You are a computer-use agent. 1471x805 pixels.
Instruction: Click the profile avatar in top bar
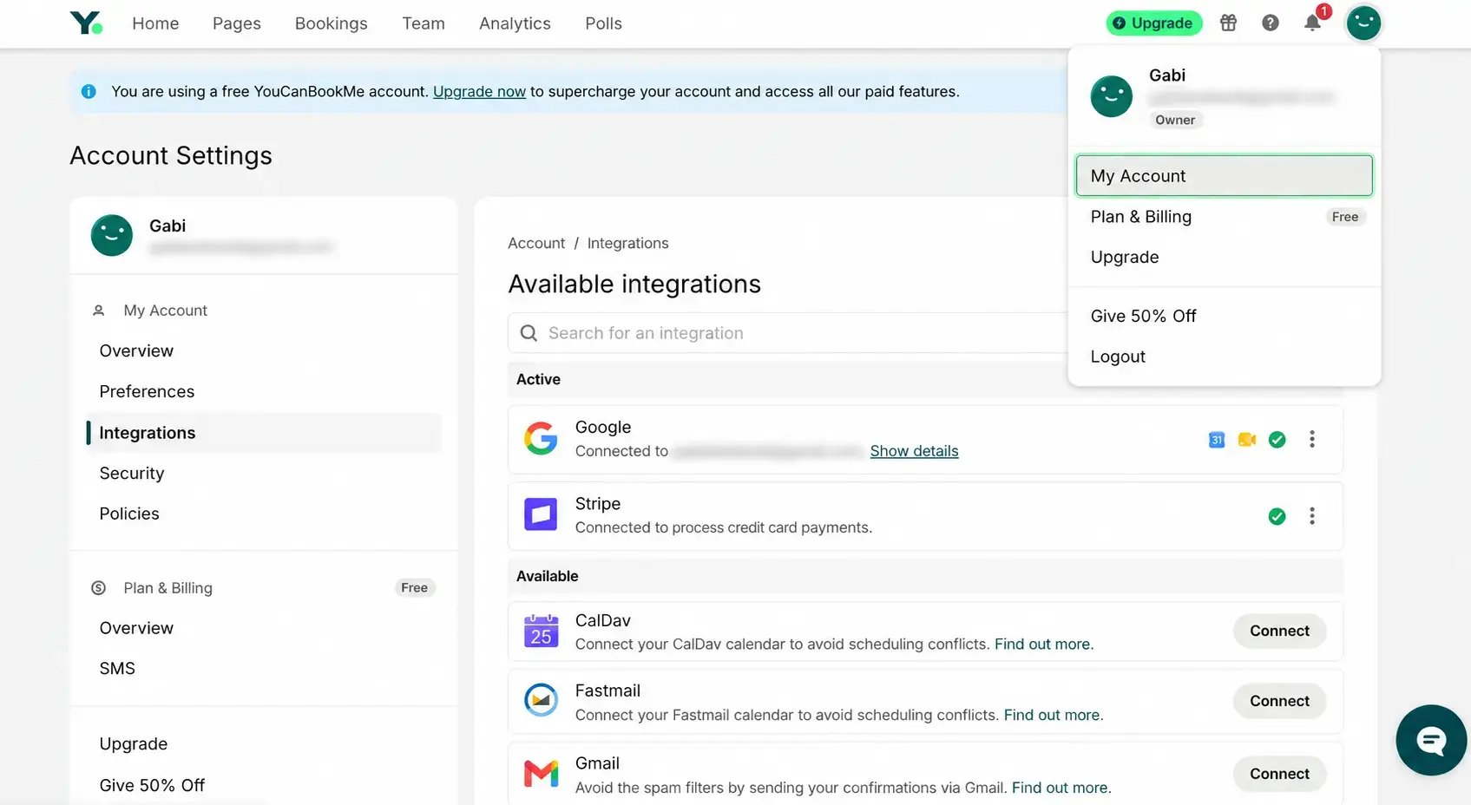tap(1363, 23)
